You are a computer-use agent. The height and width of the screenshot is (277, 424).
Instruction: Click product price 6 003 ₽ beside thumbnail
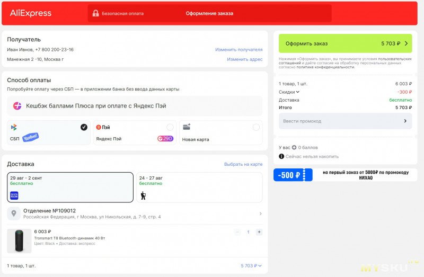tap(42, 231)
